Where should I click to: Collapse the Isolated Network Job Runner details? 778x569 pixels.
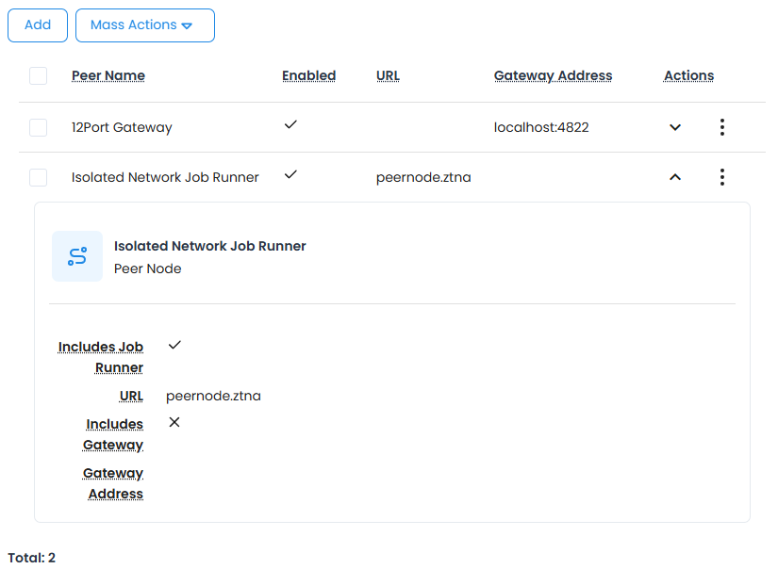[x=674, y=176]
